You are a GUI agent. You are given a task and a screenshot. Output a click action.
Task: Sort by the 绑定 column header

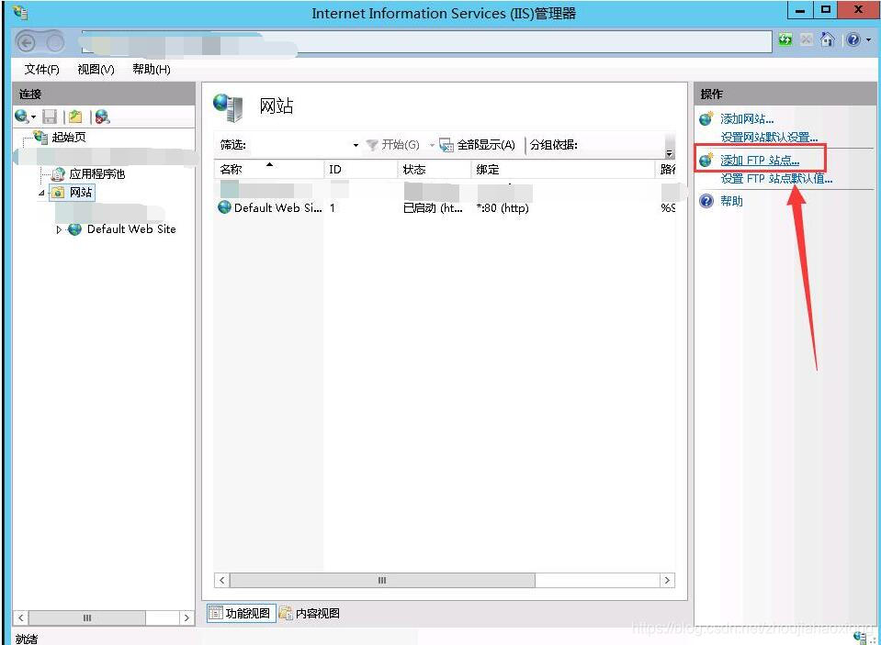point(563,169)
